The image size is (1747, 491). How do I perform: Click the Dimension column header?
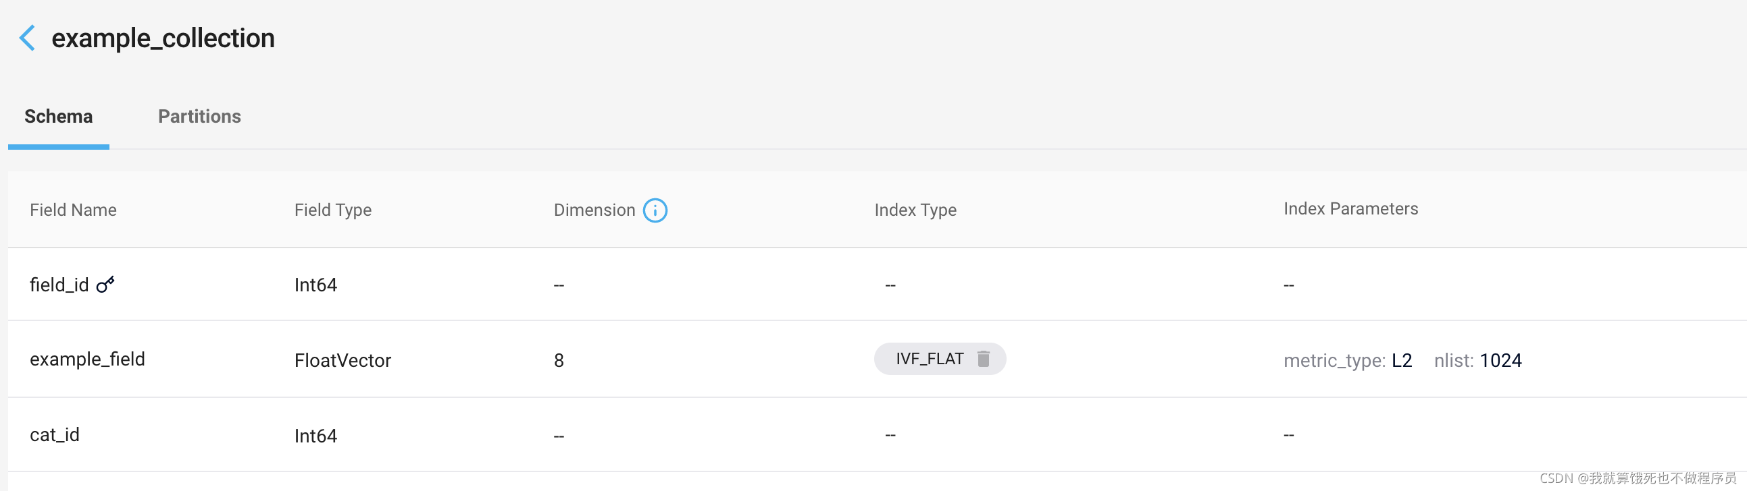point(594,210)
